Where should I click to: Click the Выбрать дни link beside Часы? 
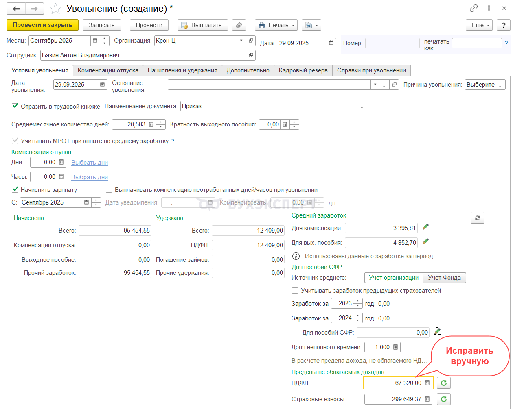(90, 177)
